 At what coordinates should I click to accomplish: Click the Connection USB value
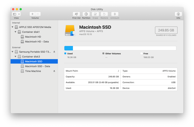173,82
